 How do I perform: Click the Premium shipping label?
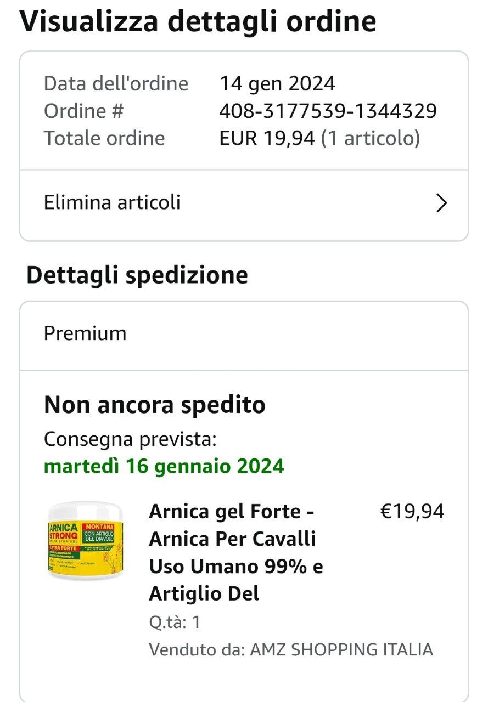[x=85, y=333]
